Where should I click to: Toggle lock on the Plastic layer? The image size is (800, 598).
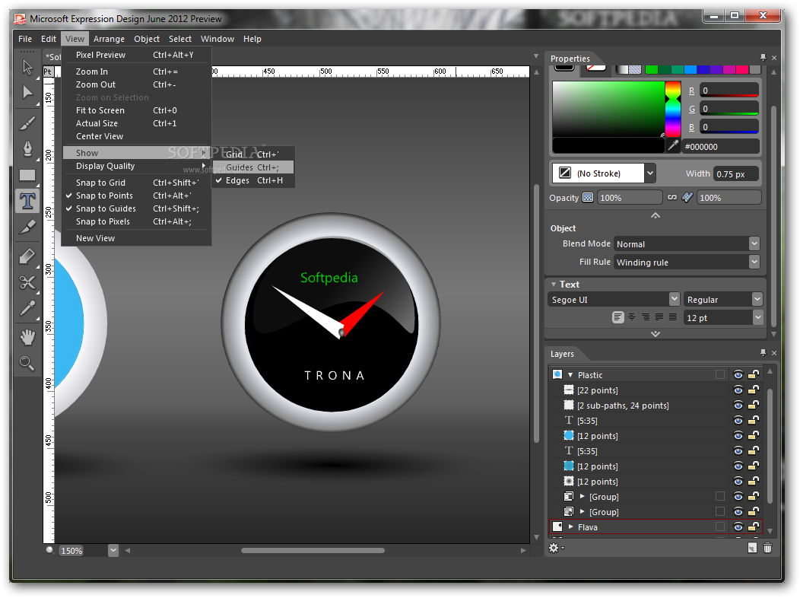tap(754, 375)
